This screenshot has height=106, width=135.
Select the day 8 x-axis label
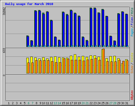tap(36, 103)
